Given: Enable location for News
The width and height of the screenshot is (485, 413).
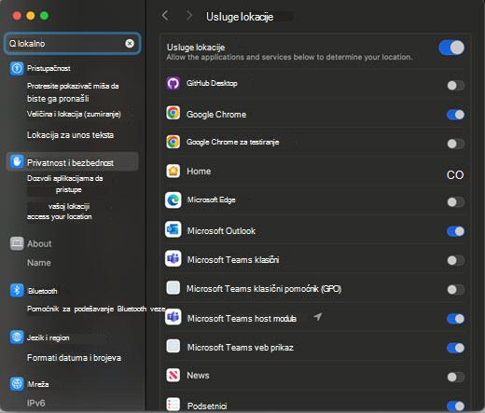Looking at the screenshot, I should 456,377.
